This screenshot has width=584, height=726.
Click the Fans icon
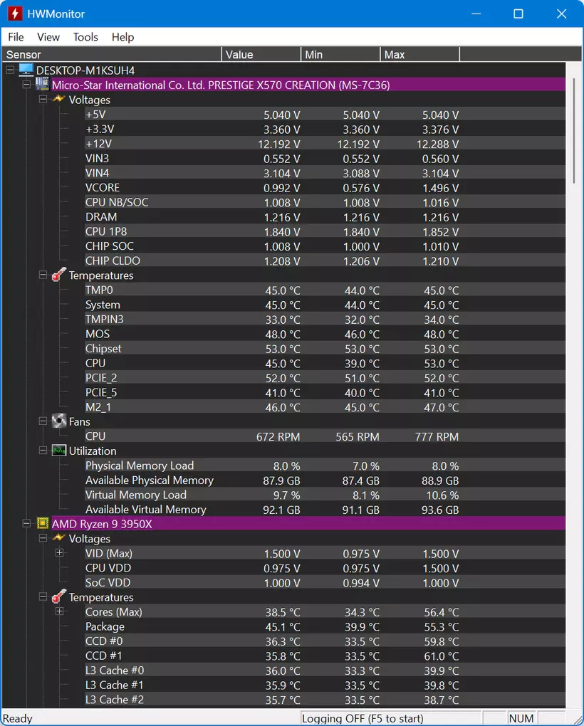(x=59, y=421)
